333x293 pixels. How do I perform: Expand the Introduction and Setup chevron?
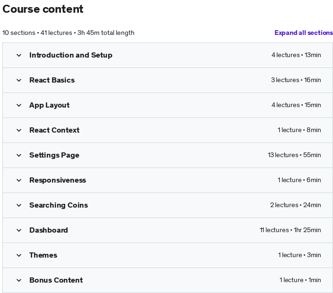pyautogui.click(x=19, y=55)
